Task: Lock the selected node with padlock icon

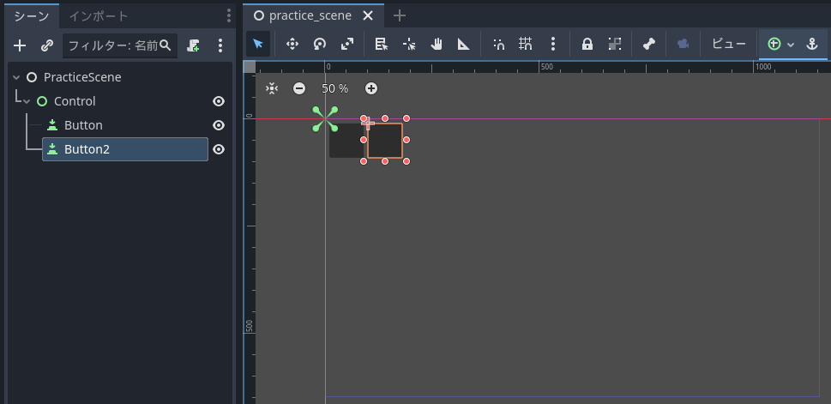Action: [x=587, y=44]
